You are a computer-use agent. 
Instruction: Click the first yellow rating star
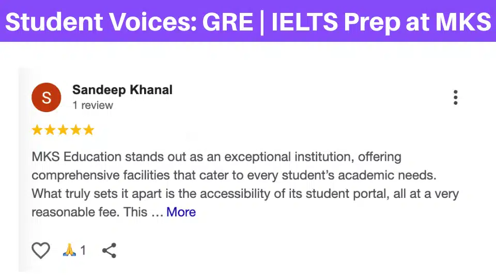tap(37, 130)
